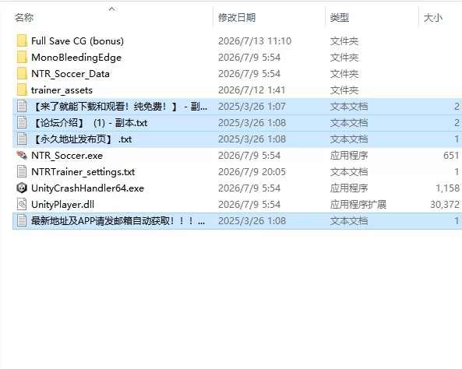Click the type cell 应用程序扩展
The image size is (462, 369).
click(x=358, y=205)
